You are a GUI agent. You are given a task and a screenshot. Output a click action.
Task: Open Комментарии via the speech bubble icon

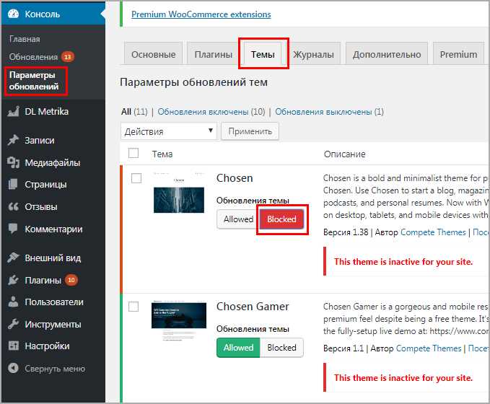click(13, 229)
